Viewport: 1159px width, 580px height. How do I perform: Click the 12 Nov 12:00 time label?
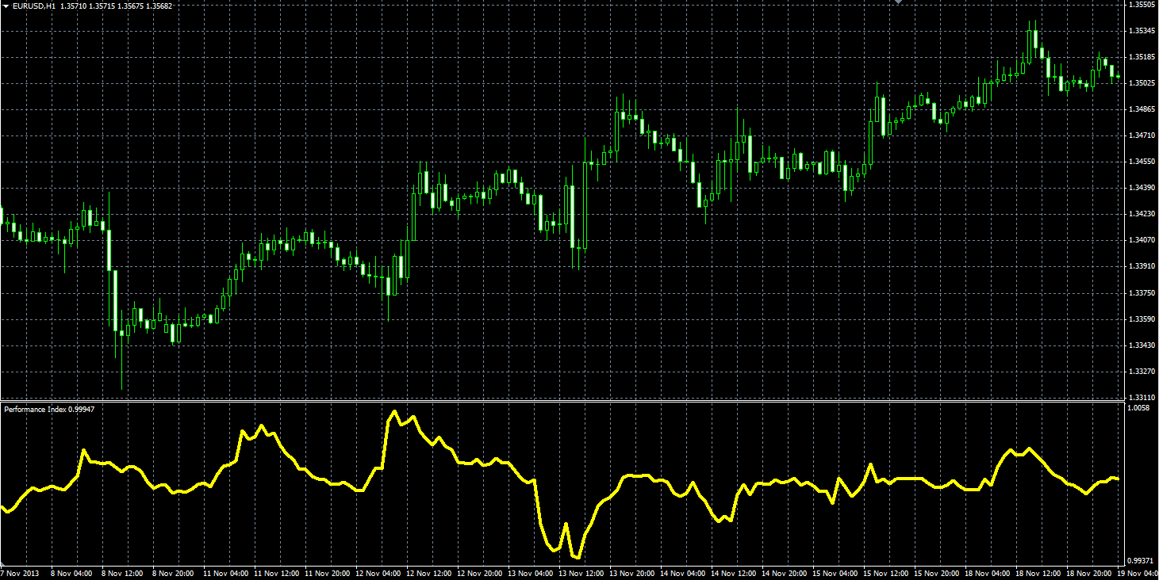pos(430,573)
